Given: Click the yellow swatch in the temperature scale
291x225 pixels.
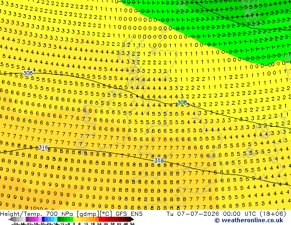Looking at the screenshot, I should coord(75,219).
